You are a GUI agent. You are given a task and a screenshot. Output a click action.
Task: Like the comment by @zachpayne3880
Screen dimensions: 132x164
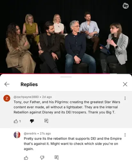point(16,121)
